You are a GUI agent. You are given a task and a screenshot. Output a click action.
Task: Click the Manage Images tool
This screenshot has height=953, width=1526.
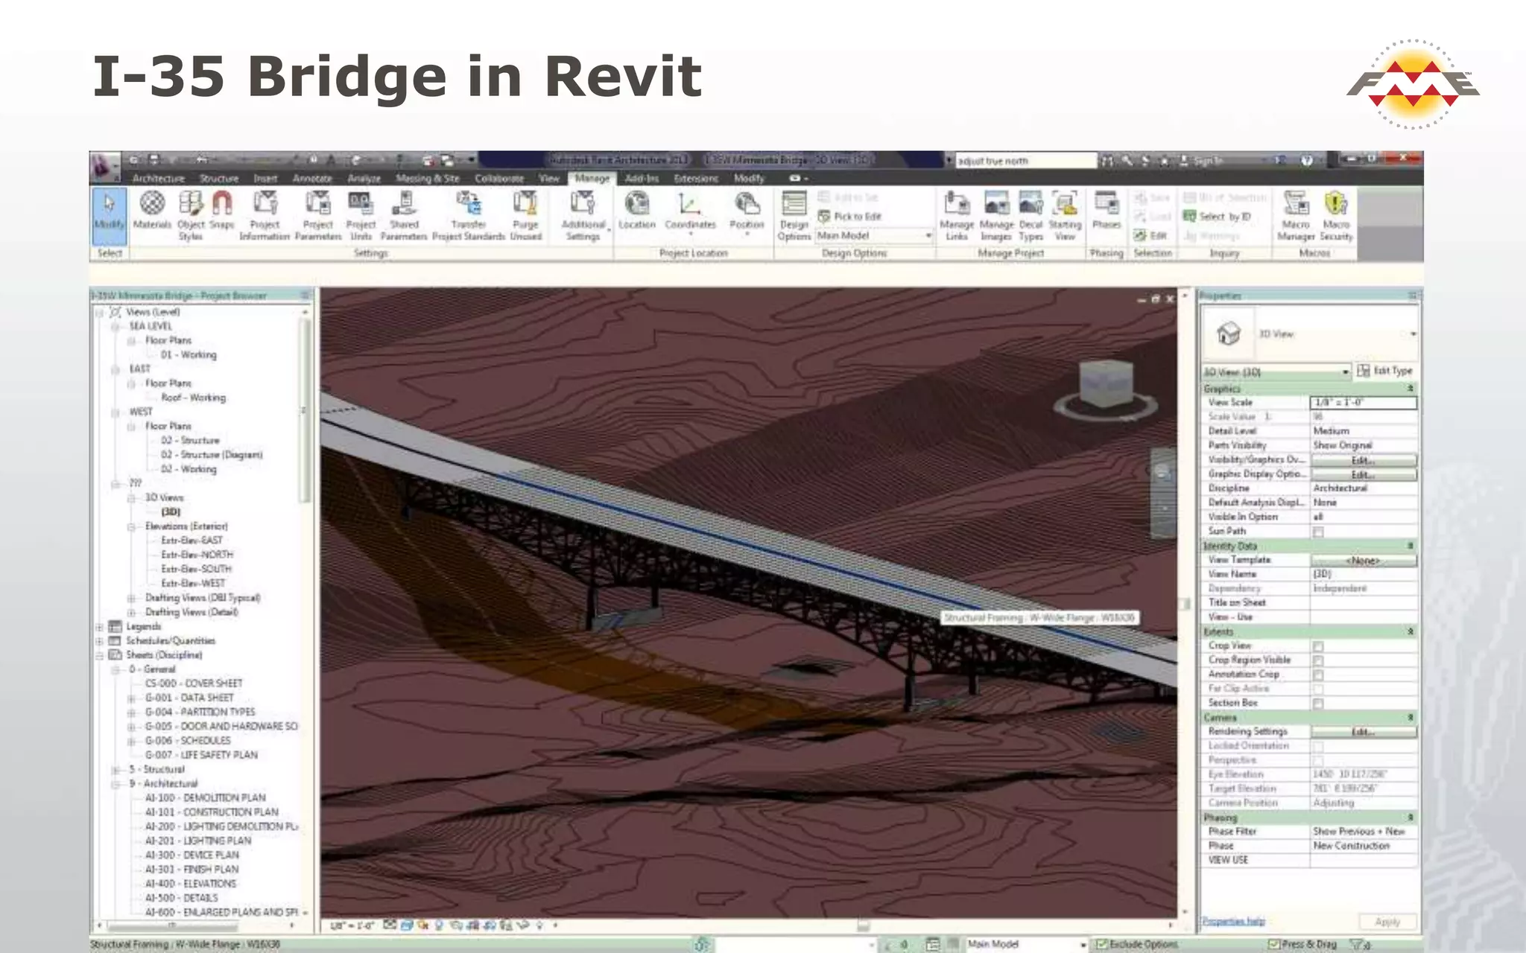pyautogui.click(x=996, y=216)
